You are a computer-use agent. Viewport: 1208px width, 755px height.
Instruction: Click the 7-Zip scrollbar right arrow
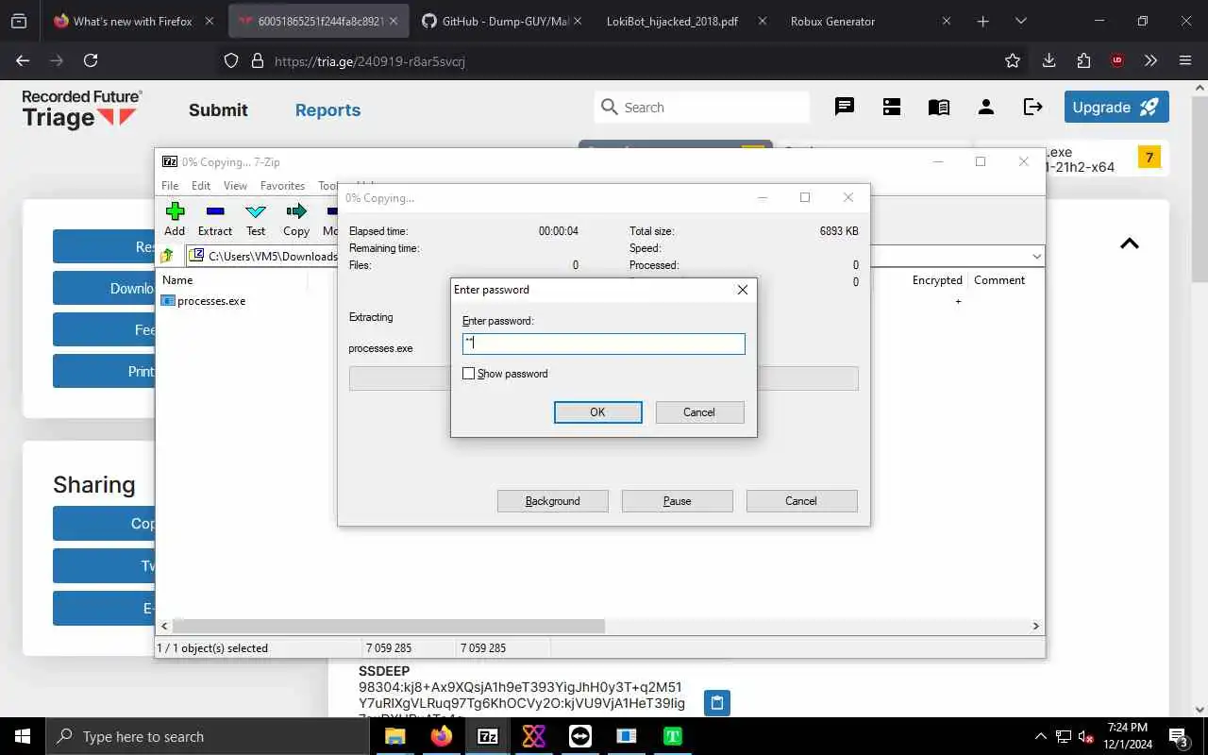(x=1035, y=626)
